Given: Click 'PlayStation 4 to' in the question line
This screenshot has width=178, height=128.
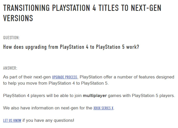Looking at the screenshot, I should point(77,47).
